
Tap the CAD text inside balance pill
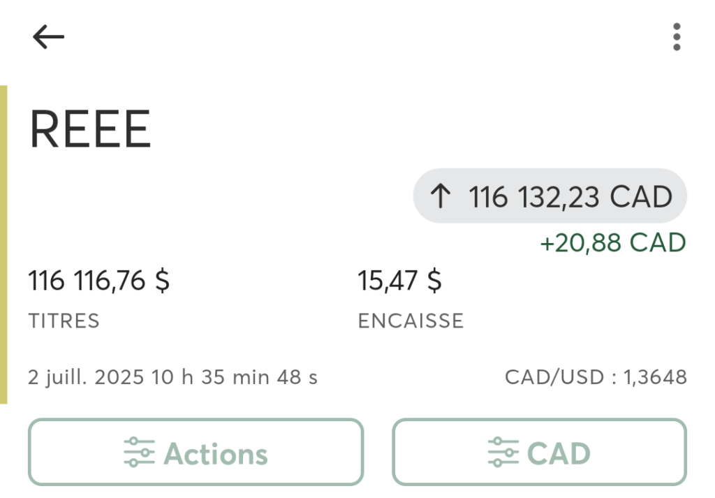pyautogui.click(x=641, y=197)
